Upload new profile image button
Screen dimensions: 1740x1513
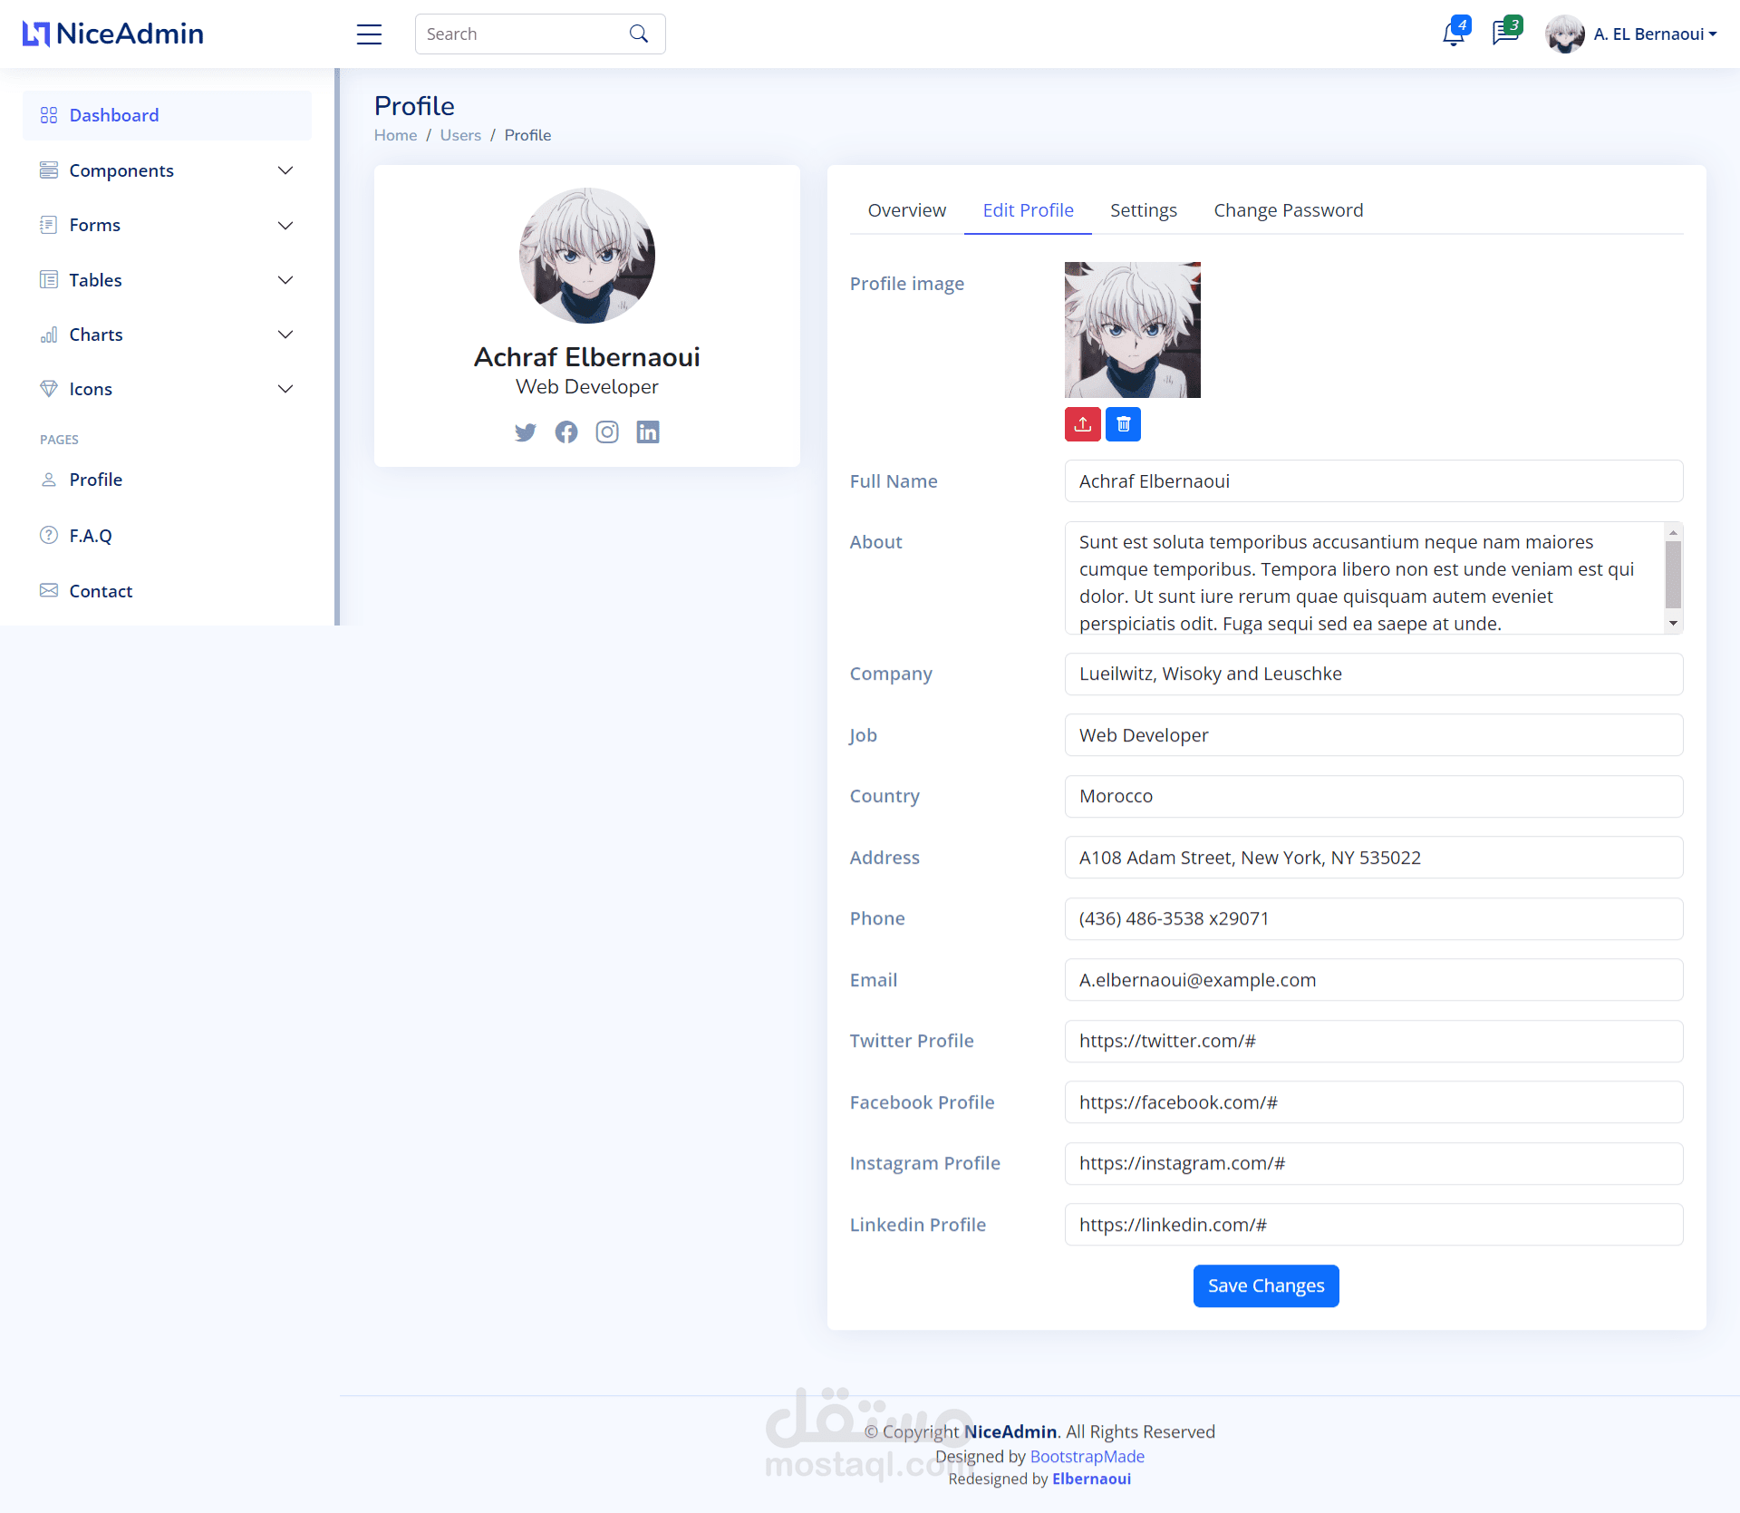[x=1082, y=424]
